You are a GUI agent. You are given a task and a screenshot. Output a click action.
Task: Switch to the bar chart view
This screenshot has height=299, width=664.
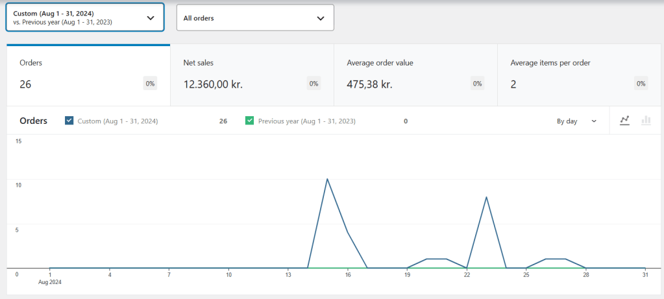click(646, 121)
